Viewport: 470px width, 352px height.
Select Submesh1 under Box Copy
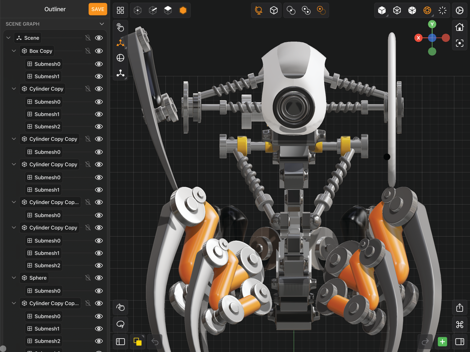click(47, 76)
